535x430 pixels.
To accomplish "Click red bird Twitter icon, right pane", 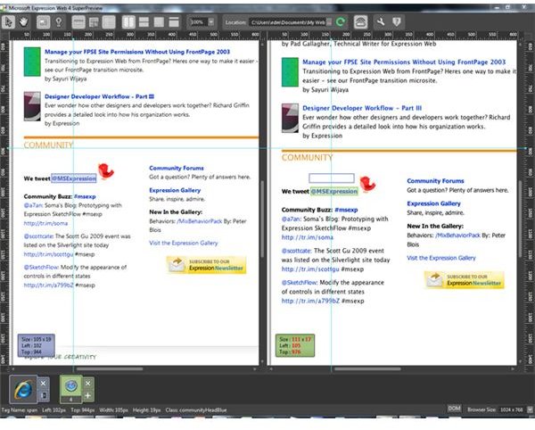I will coord(367,184).
